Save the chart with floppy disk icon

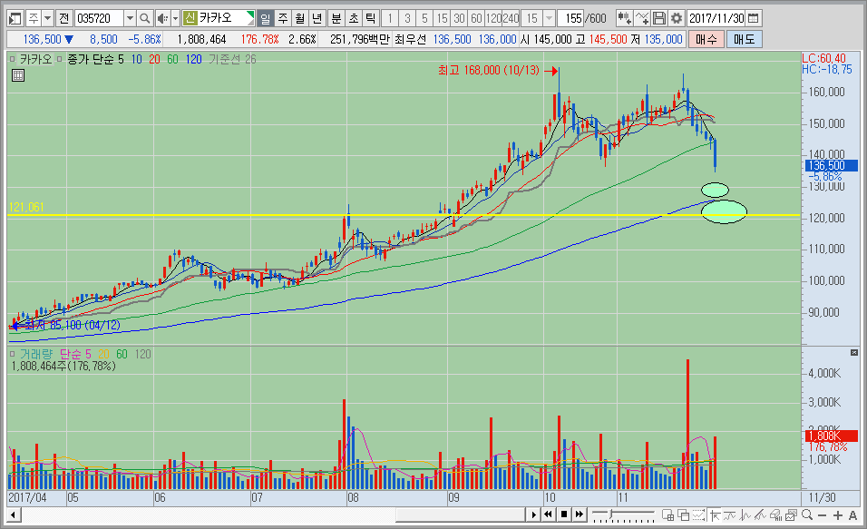pos(659,18)
